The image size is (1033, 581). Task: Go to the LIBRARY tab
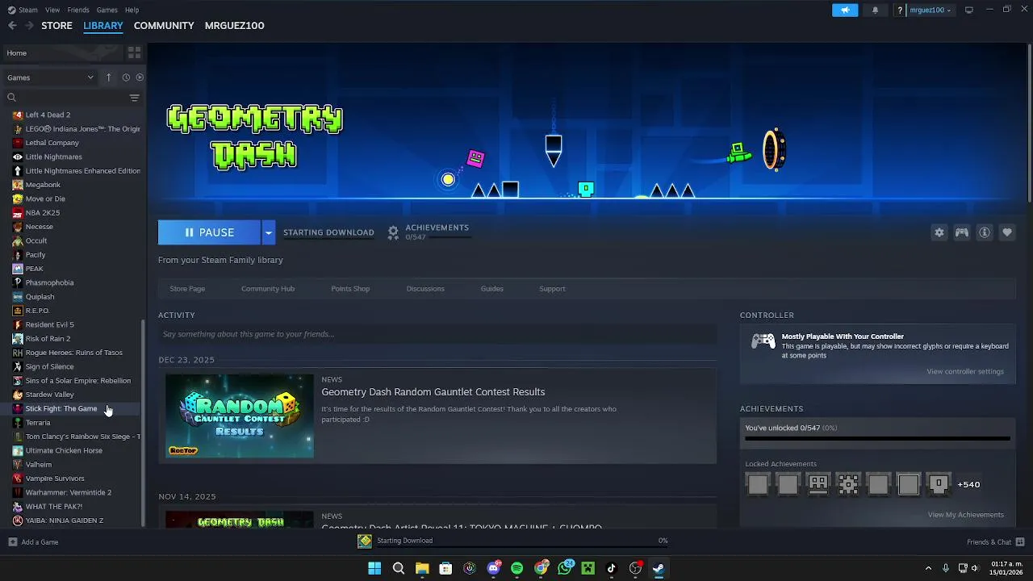(x=103, y=25)
